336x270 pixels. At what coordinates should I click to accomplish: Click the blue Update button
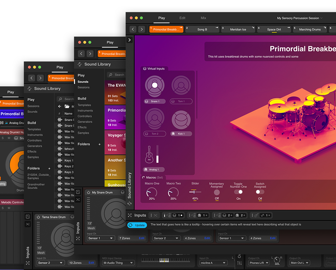point(137,225)
